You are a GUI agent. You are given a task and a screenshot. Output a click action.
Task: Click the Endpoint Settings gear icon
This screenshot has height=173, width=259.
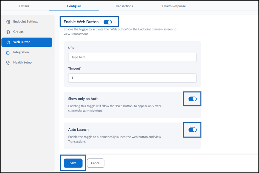pyautogui.click(x=8, y=22)
